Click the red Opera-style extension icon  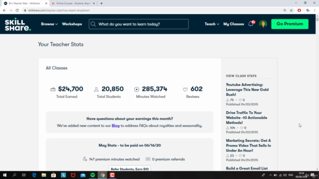pos(299,10)
